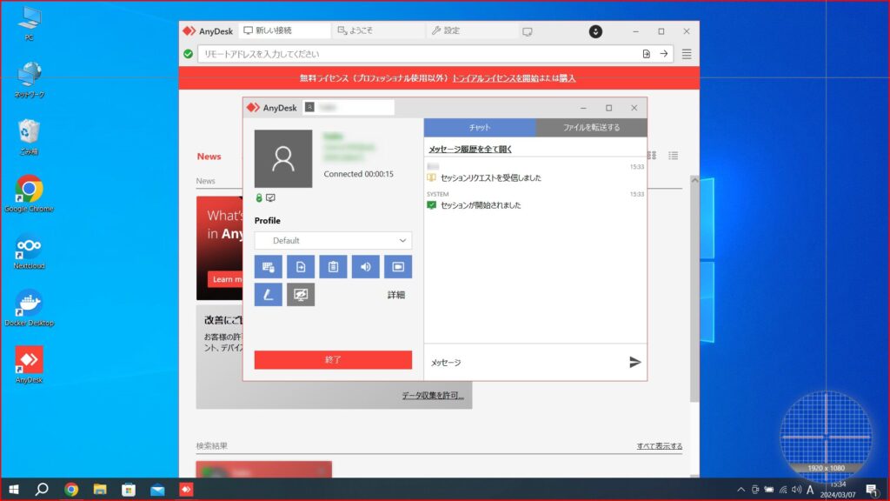Image resolution: width=890 pixels, height=501 pixels.
Task: Open the 新しい接続 tab in main window
Action: (x=285, y=30)
